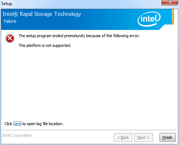Click the 'Intel Corporation' footer label
Image resolution: width=179 pixels, height=145 pixels.
coord(17,135)
